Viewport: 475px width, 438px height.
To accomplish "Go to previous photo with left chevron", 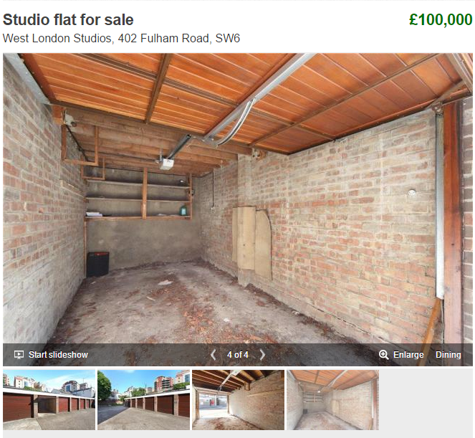I will coord(213,355).
